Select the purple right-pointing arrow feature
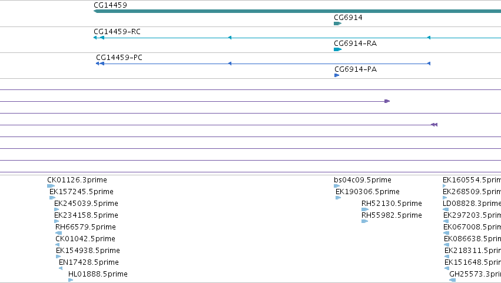This screenshot has height=283, width=501. 387,101
